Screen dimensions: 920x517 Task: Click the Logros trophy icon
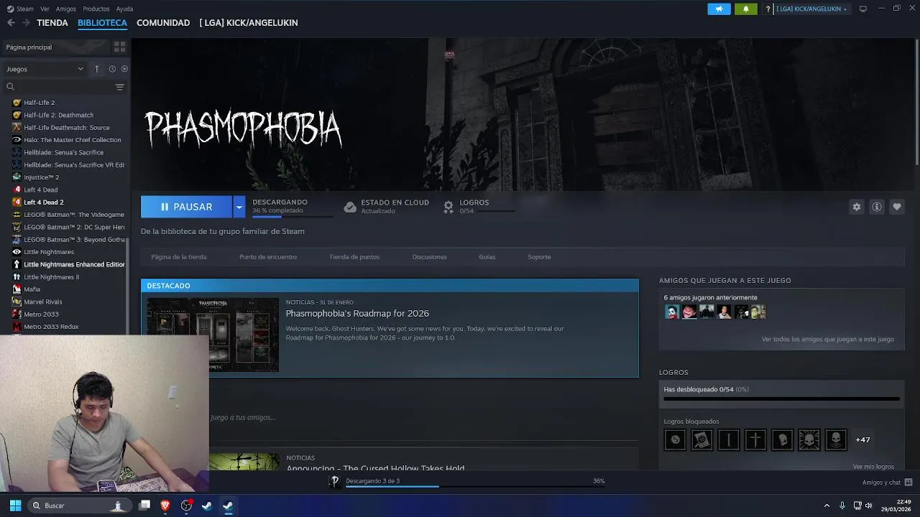click(448, 207)
